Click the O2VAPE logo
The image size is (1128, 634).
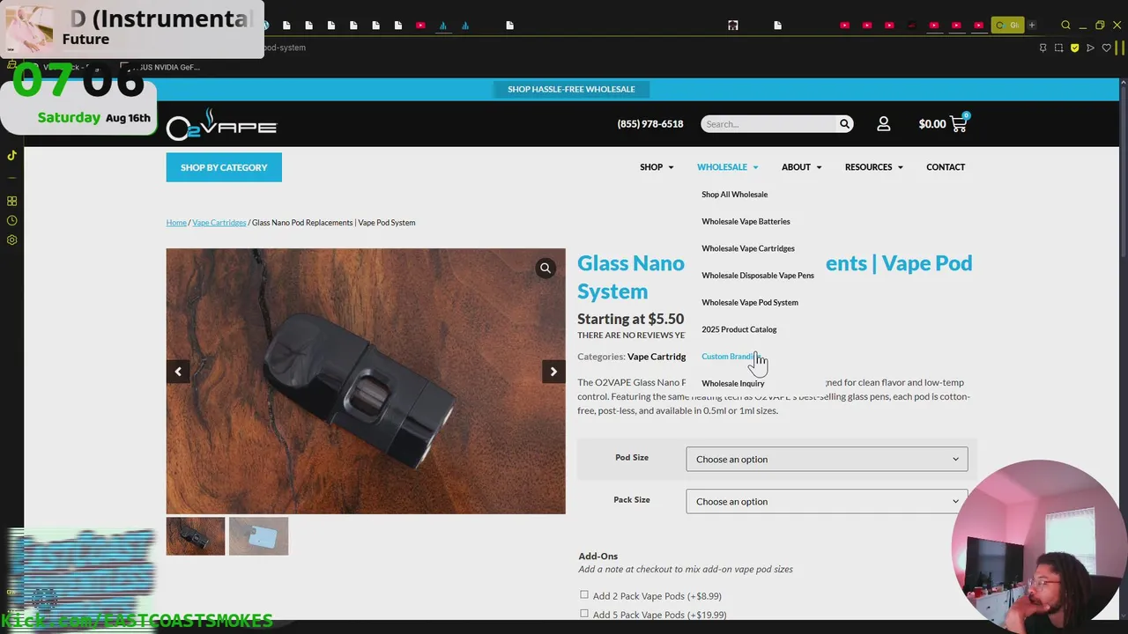tap(221, 124)
